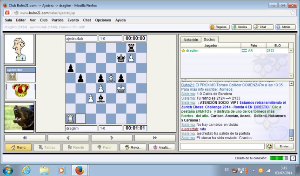Click the royal crown image
Screen dimensions: 300x176
pyautogui.click(x=20, y=90)
